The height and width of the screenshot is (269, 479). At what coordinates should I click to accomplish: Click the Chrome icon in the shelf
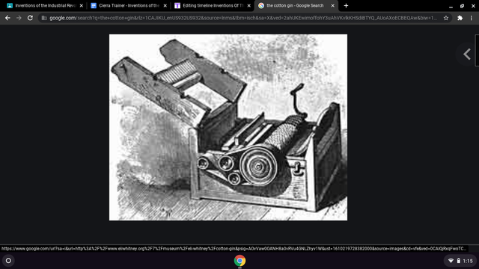coord(239,261)
